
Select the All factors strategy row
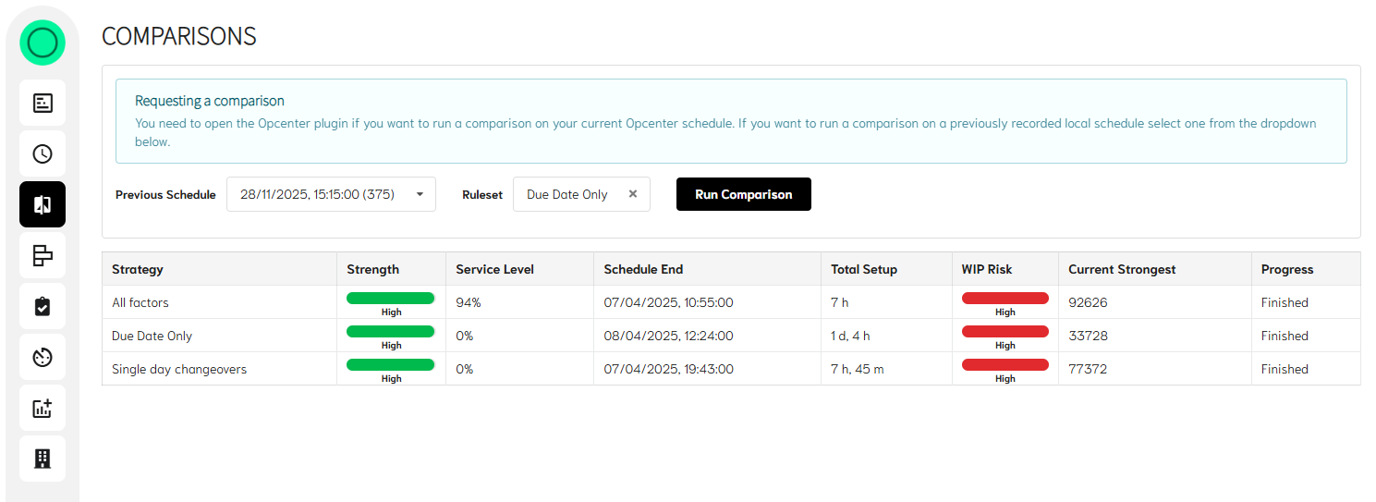tap(731, 302)
